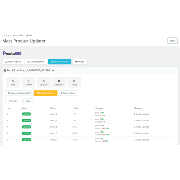The width and height of the screenshot is (180, 180).
Task: Click the Changes column header
Action: point(99,108)
